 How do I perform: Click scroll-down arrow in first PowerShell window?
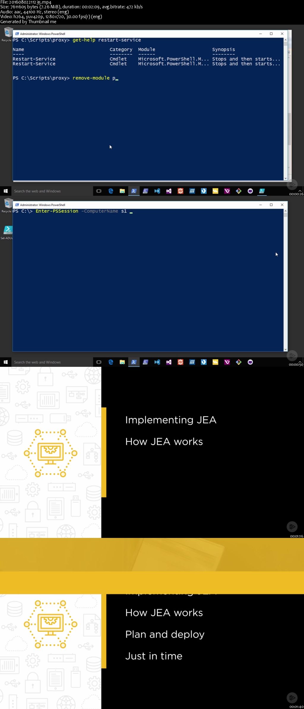(x=286, y=179)
